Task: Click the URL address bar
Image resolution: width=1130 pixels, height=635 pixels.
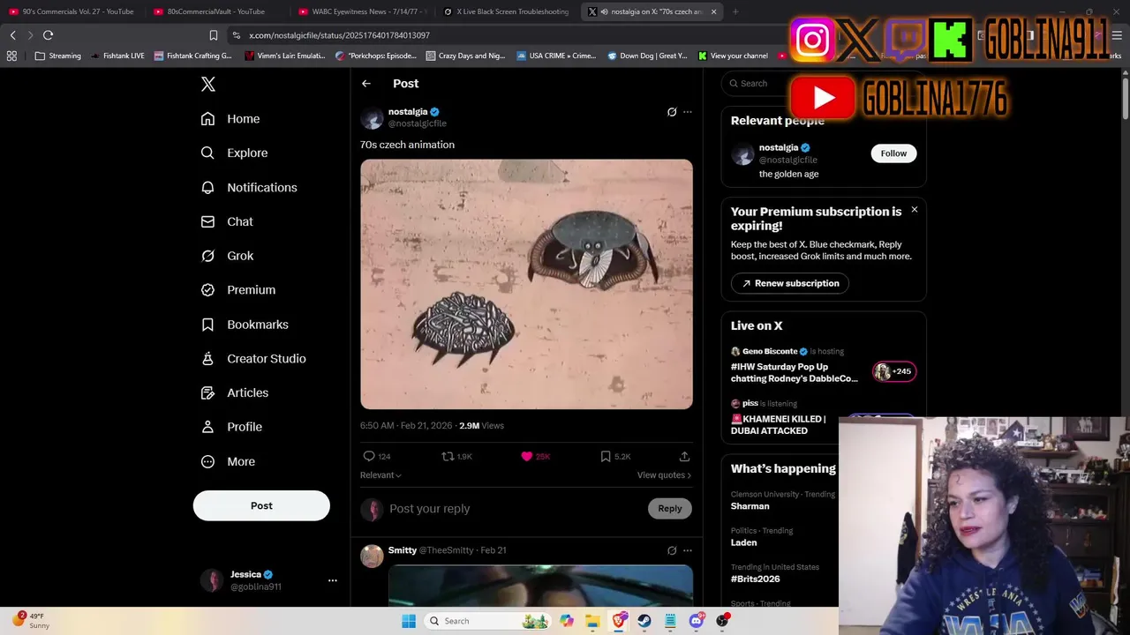Action: click(508, 35)
